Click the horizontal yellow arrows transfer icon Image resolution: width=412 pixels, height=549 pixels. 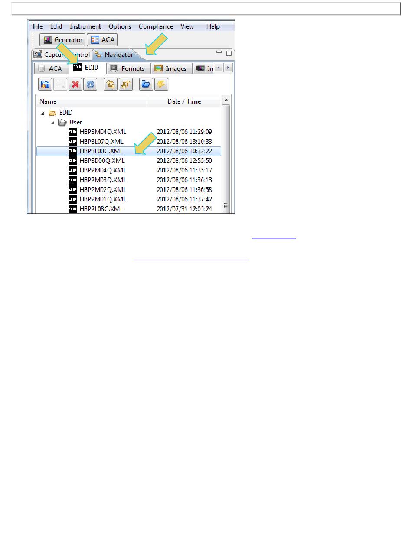click(111, 84)
